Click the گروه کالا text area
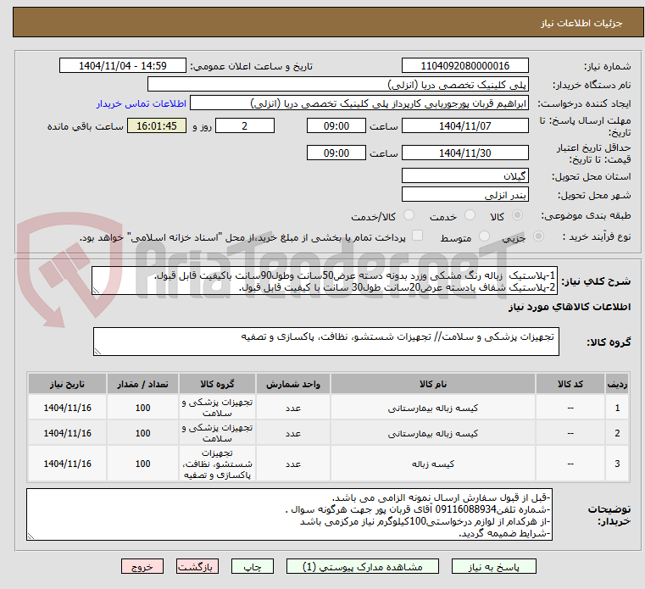Image resolution: width=645 pixels, height=589 pixels. point(326,342)
